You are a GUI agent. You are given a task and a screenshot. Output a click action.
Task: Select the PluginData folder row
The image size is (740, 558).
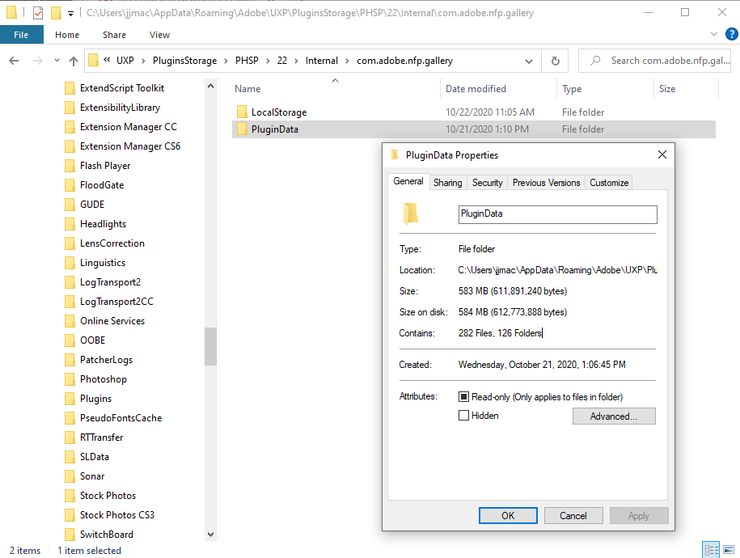click(x=474, y=129)
